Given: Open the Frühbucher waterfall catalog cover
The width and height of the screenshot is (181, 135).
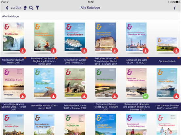Looking at the screenshot, I should coord(13,37).
